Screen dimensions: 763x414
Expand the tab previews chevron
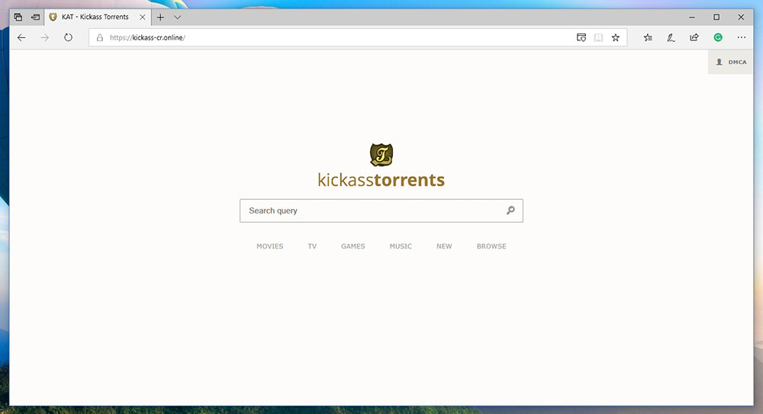[178, 17]
